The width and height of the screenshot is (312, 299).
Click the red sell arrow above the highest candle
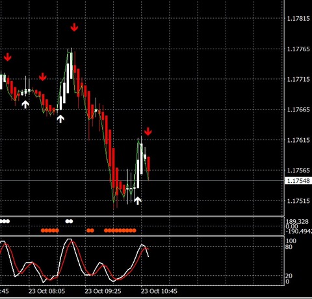coord(74,27)
